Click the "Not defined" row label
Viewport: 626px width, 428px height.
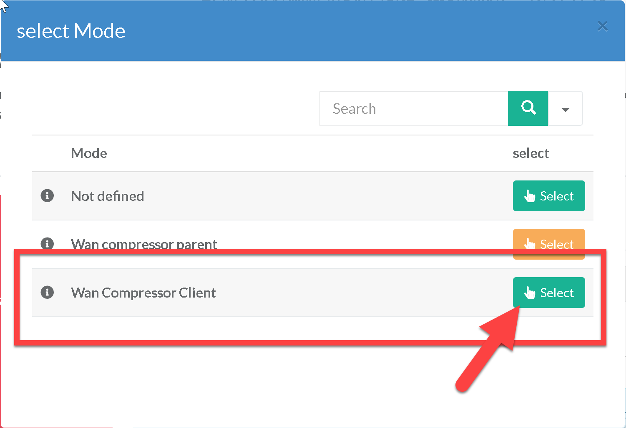108,196
